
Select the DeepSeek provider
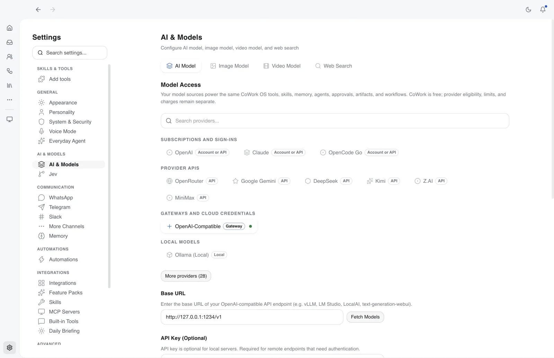329,181
